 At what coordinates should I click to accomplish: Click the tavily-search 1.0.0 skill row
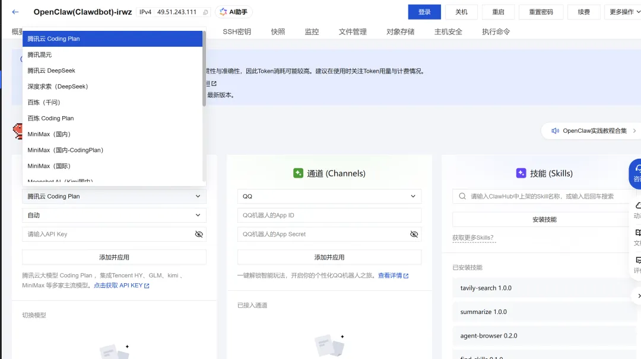pos(544,288)
